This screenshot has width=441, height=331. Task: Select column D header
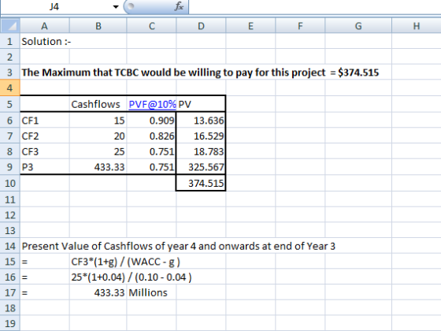pos(201,26)
